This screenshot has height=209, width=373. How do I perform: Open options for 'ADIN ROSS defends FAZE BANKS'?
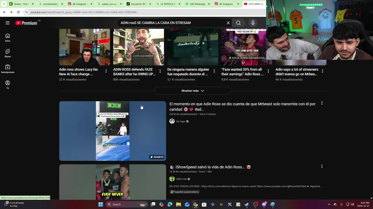pyautogui.click(x=160, y=71)
